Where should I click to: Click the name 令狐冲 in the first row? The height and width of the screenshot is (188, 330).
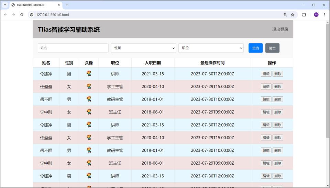click(46, 74)
